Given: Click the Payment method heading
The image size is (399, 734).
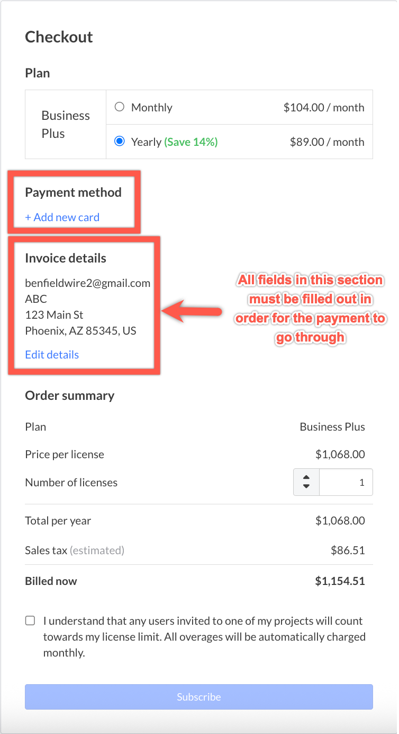Looking at the screenshot, I should pos(73,192).
